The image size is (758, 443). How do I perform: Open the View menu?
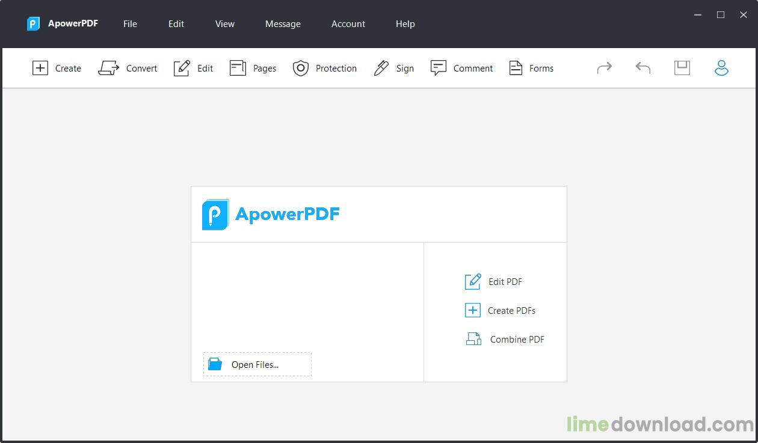tap(225, 24)
